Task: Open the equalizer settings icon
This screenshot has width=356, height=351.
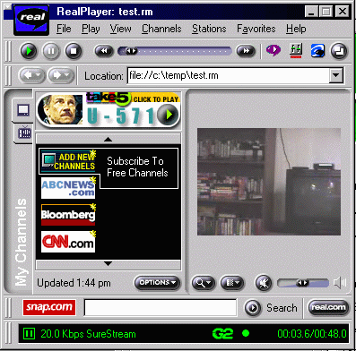Action: pyautogui.click(x=296, y=50)
